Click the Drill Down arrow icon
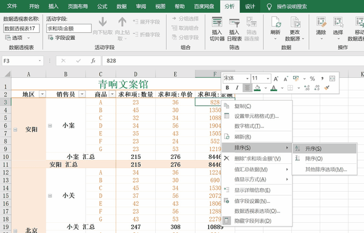 pyautogui.click(x=103, y=22)
